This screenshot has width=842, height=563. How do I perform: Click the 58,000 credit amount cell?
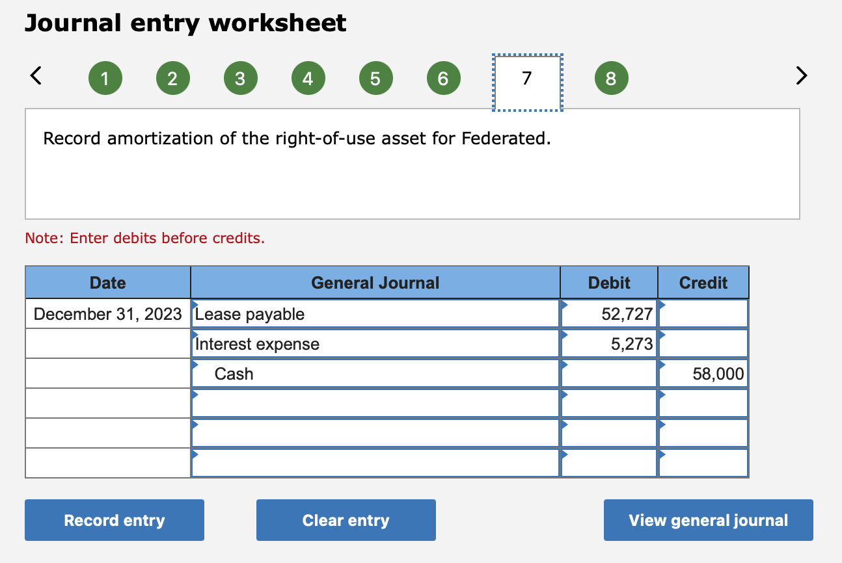coord(703,373)
